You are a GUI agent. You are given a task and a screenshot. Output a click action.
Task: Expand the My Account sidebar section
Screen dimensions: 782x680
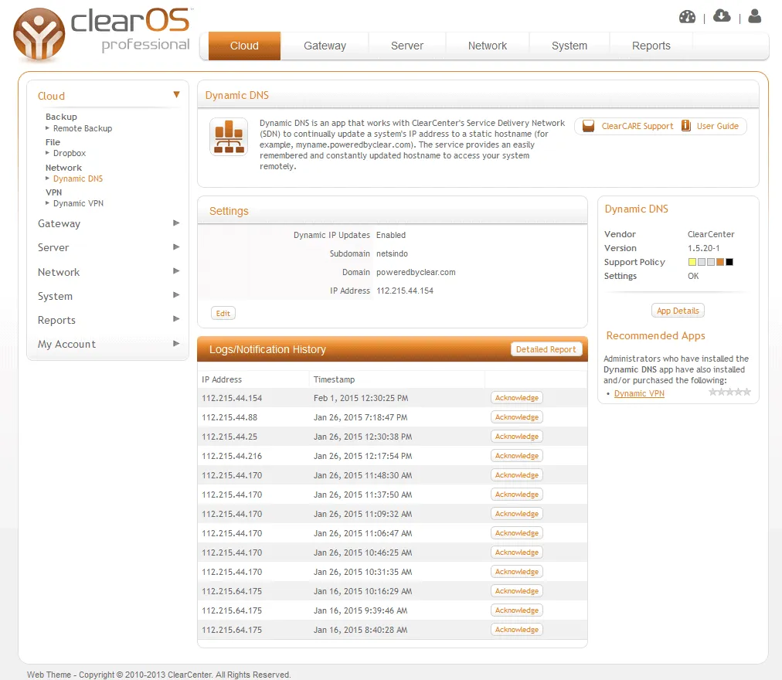(x=176, y=344)
